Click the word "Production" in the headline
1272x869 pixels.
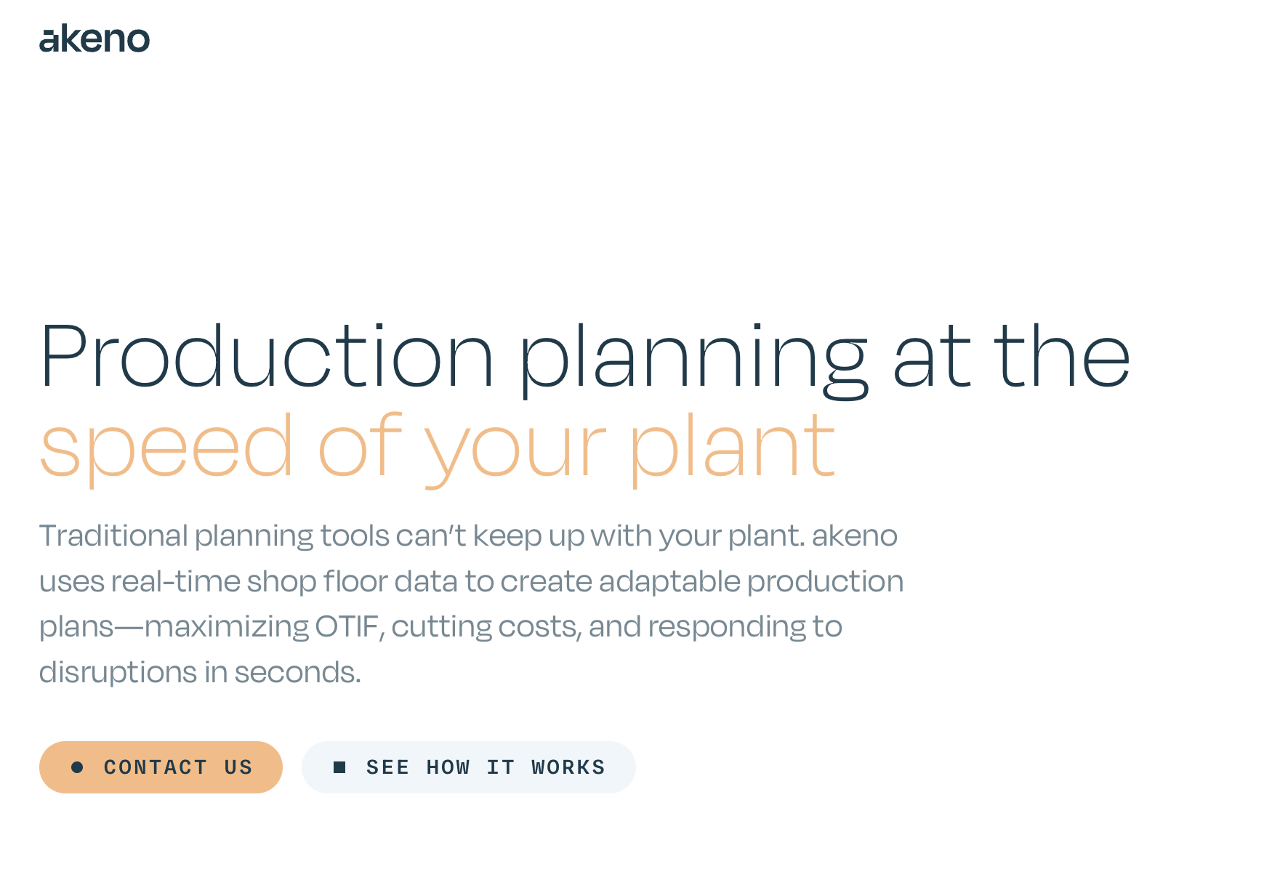[x=267, y=355]
